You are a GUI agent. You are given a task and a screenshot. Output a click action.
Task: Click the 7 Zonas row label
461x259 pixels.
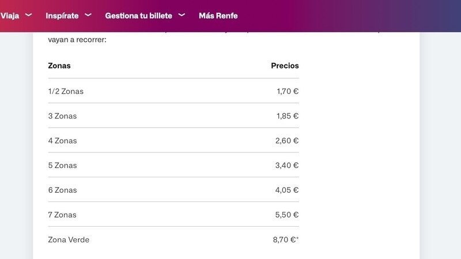(x=62, y=215)
